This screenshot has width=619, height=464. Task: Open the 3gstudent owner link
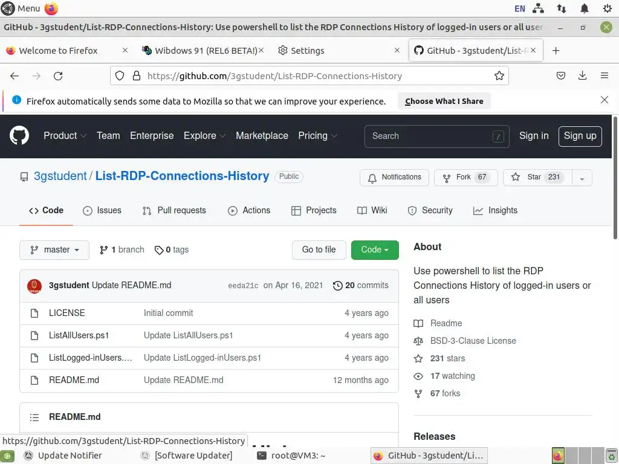pyautogui.click(x=60, y=176)
